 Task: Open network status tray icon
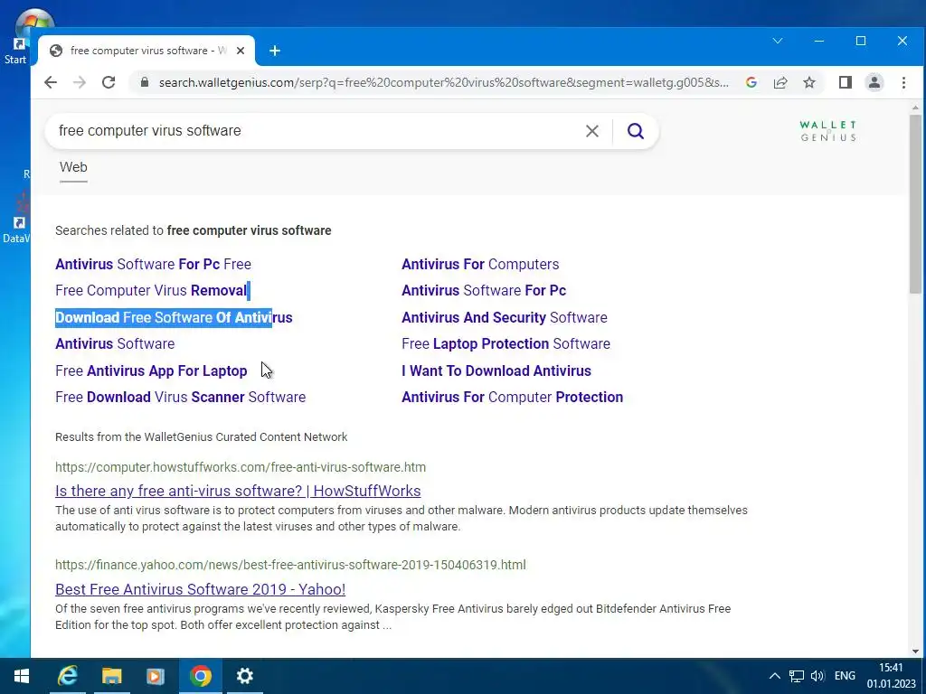[797, 676]
